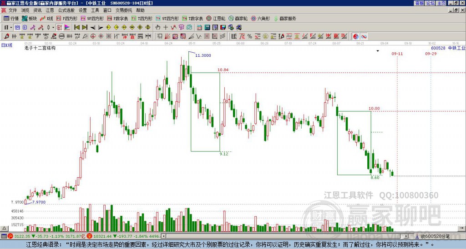Open the T四方形 tool

(142, 18)
